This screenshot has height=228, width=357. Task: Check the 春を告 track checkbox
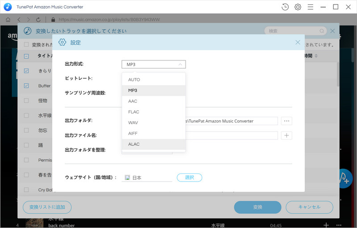(x=26, y=175)
